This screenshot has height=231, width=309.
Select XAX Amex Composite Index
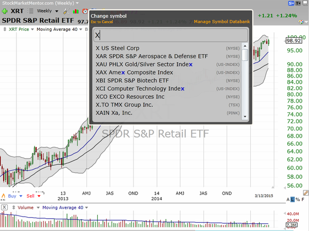pos(168,72)
